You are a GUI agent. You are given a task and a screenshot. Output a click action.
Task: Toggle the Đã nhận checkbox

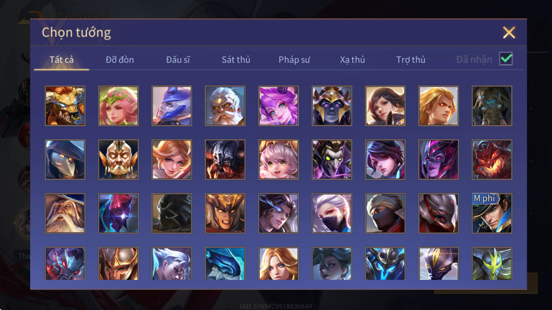pos(506,59)
